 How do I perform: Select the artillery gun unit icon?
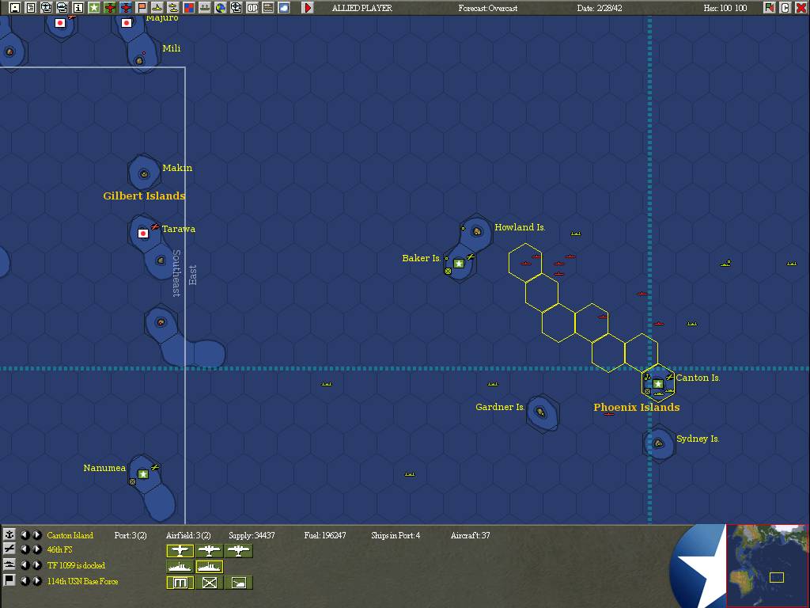click(239, 583)
